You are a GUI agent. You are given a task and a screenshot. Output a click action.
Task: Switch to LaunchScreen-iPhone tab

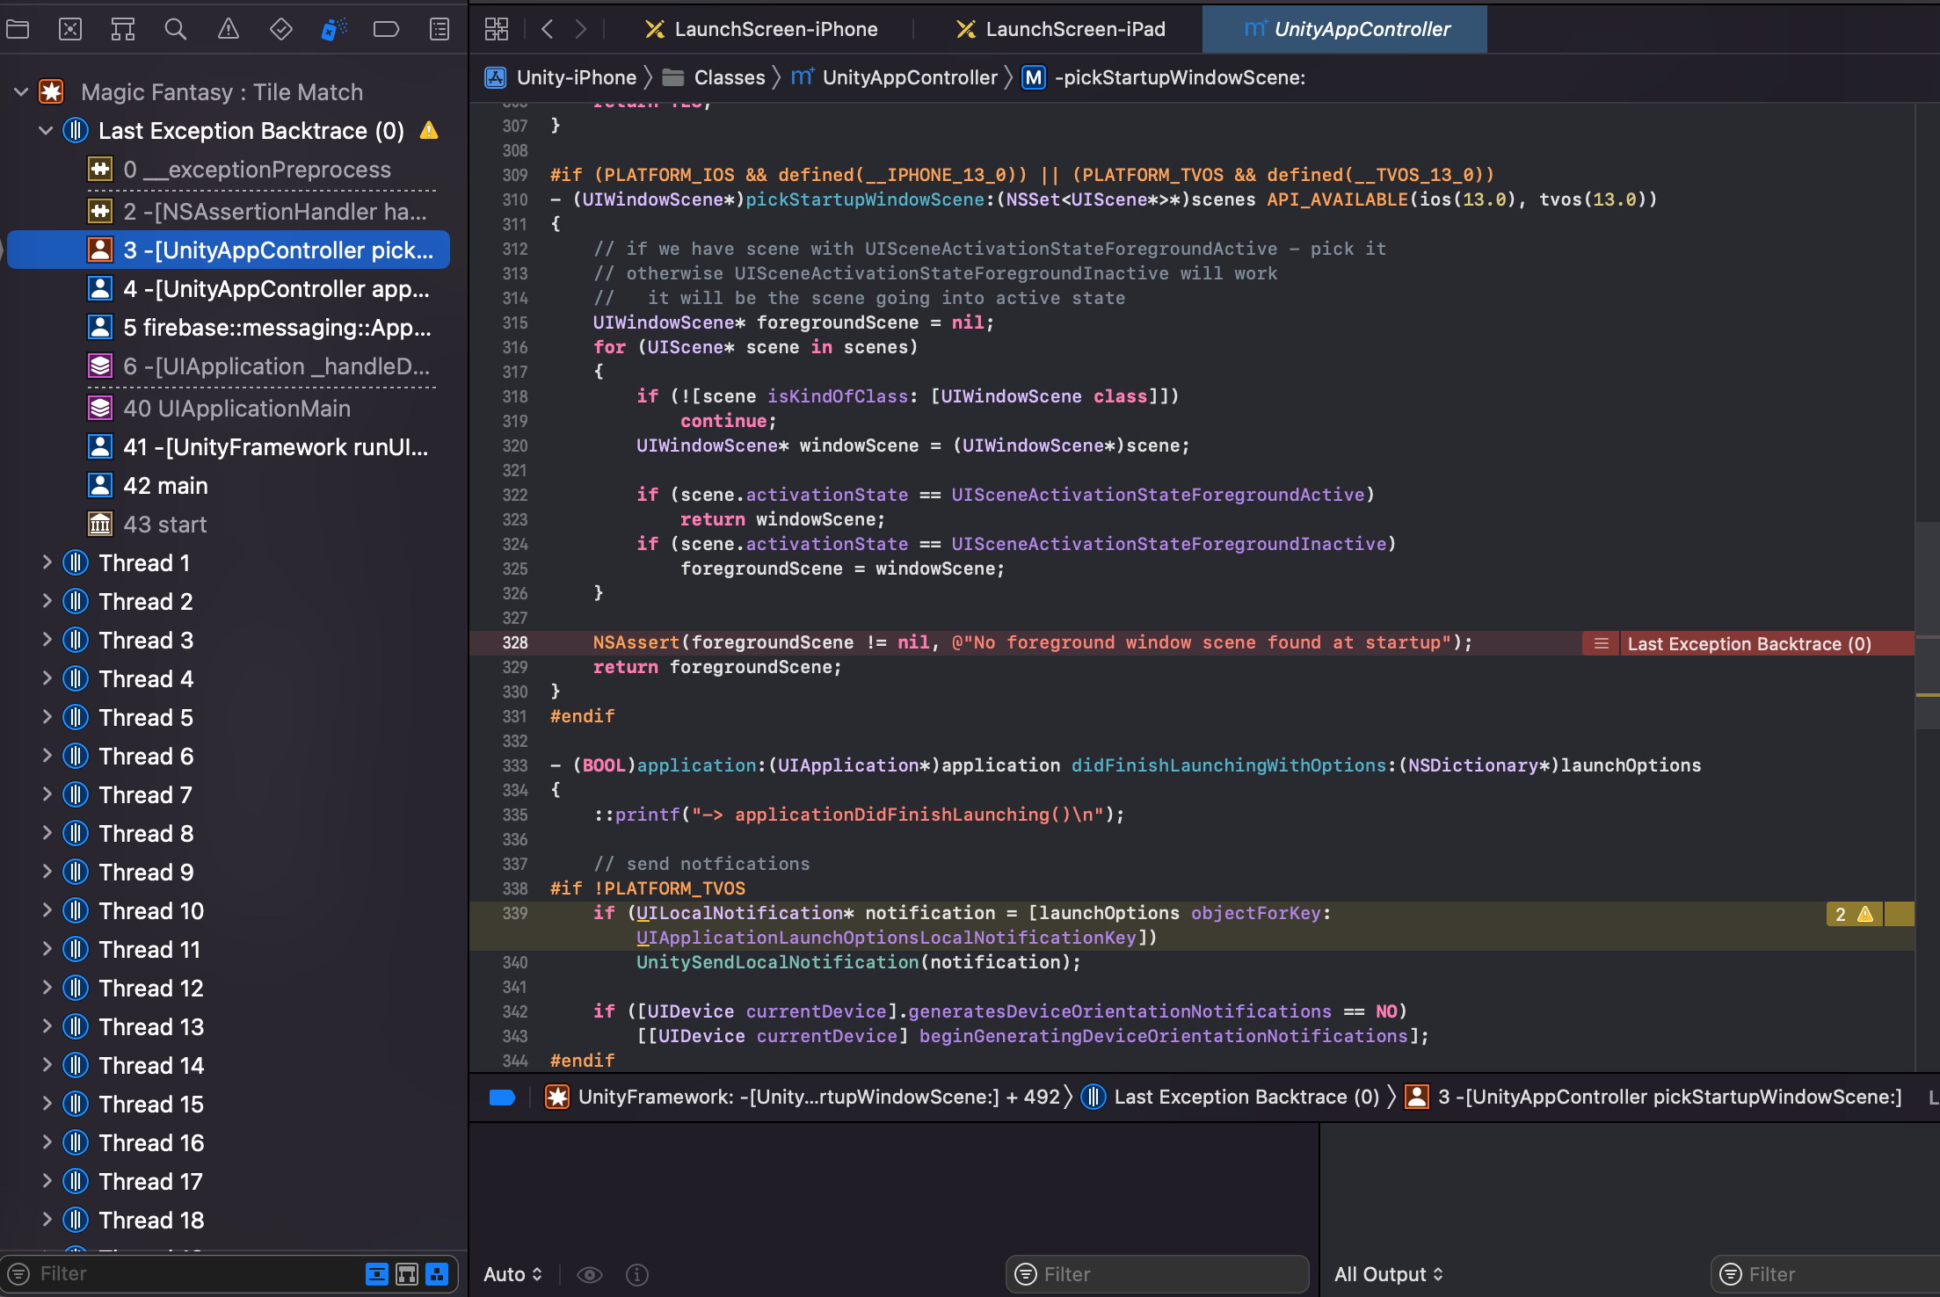click(x=761, y=29)
